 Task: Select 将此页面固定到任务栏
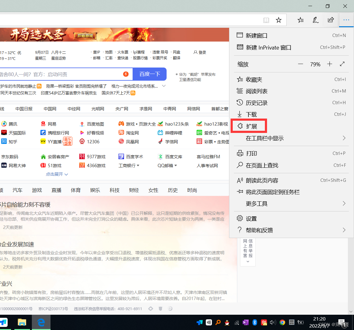pyautogui.click(x=291, y=192)
